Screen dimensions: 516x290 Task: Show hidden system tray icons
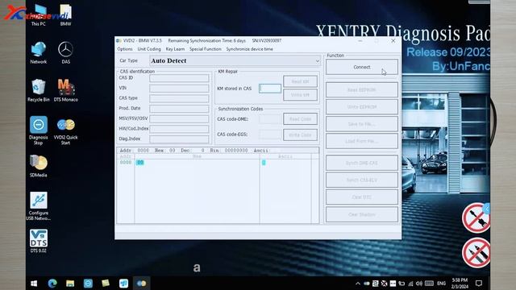358,284
